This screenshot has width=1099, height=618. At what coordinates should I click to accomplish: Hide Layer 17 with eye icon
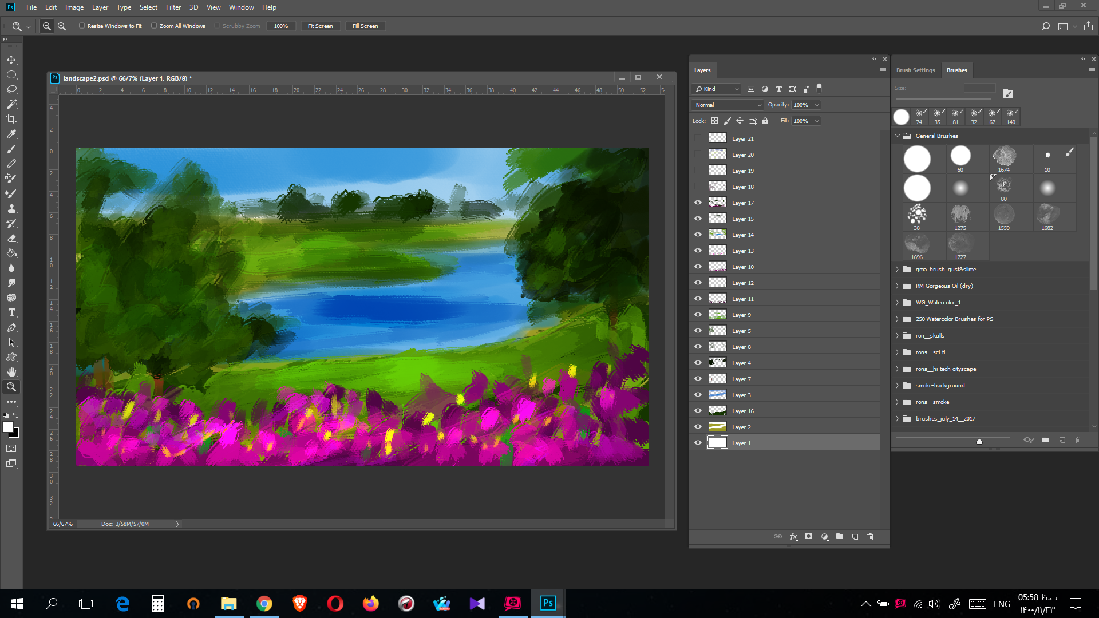coord(698,203)
